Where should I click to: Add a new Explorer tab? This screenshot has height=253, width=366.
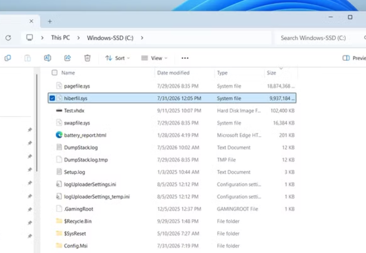click(50, 22)
